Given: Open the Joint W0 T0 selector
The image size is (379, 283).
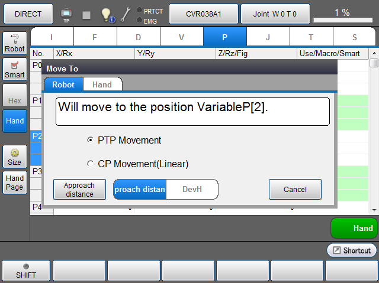Looking at the screenshot, I should click(275, 13).
